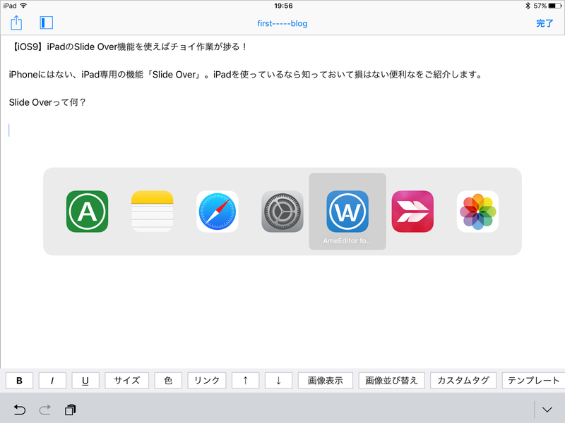Viewport: 565px width, 423px height.
Task: Tap the first-----blog title
Action: click(x=282, y=23)
